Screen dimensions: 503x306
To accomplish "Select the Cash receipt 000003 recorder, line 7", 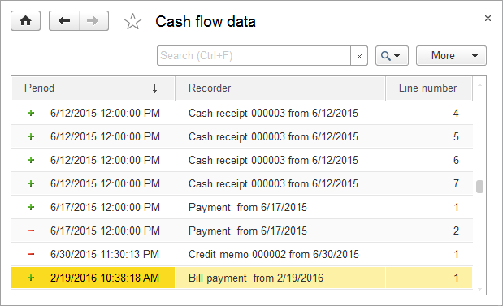I will tap(273, 183).
